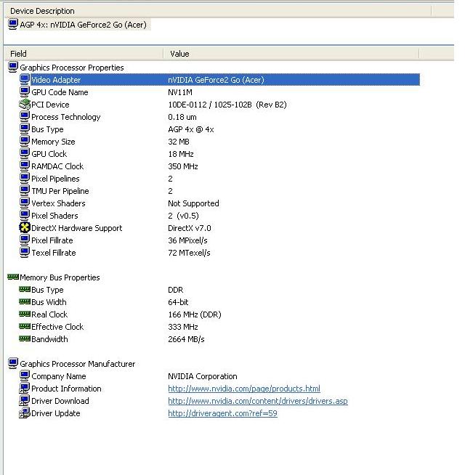Click icon next to Pixel Pipelines
This screenshot has height=475, width=465.
coord(25,179)
